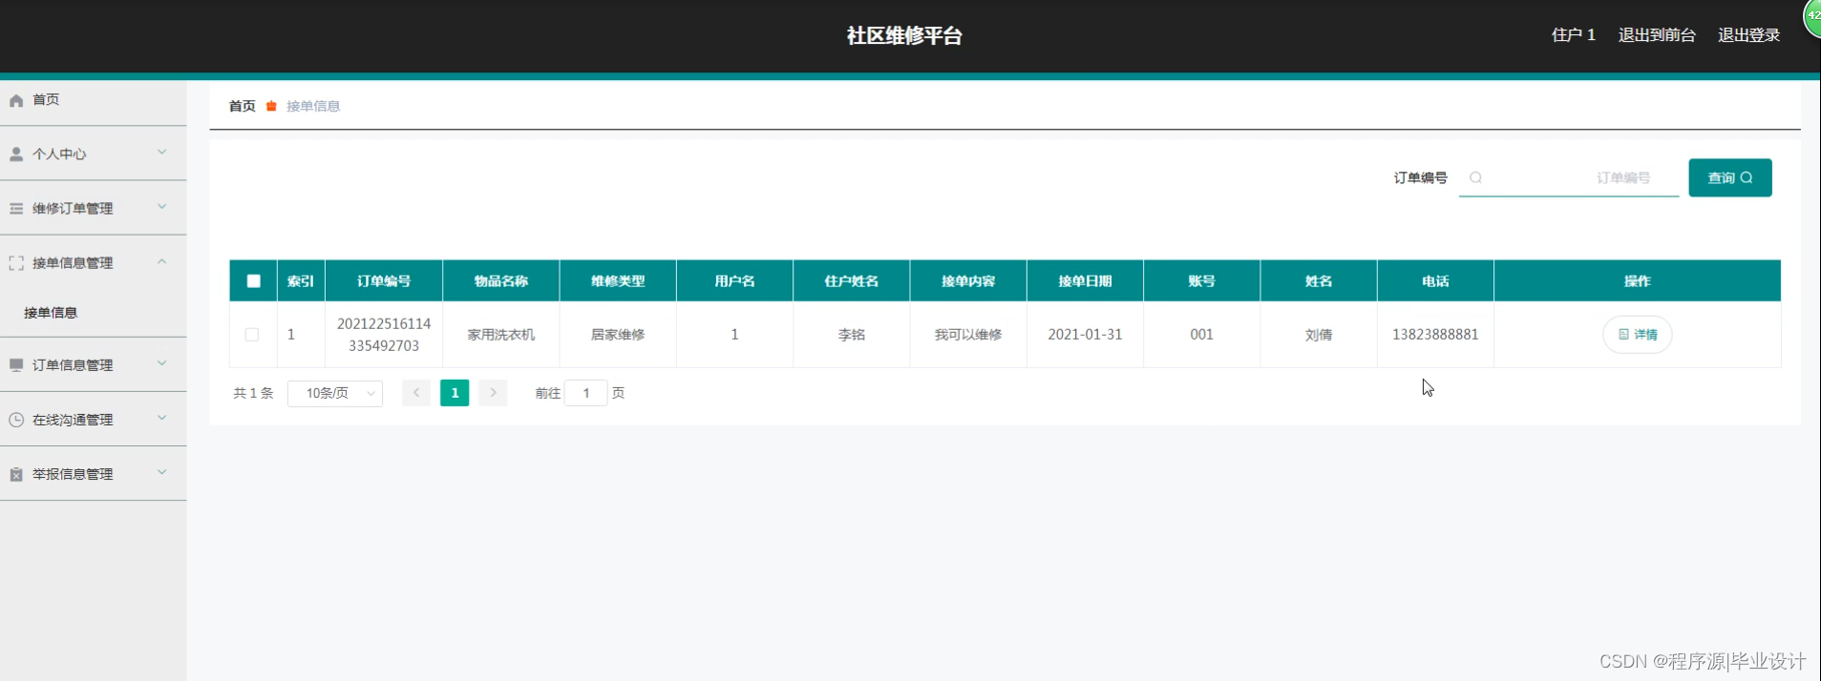This screenshot has width=1821, height=681.
Task: Click order number 202122516114335492703 cell
Action: [x=384, y=335]
